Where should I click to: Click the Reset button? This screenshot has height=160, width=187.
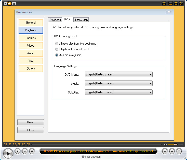(x=31, y=122)
